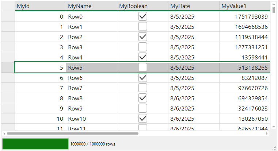Select the row header of row 5
This screenshot has width=278, height=151.
pyautogui.click(x=7, y=67)
